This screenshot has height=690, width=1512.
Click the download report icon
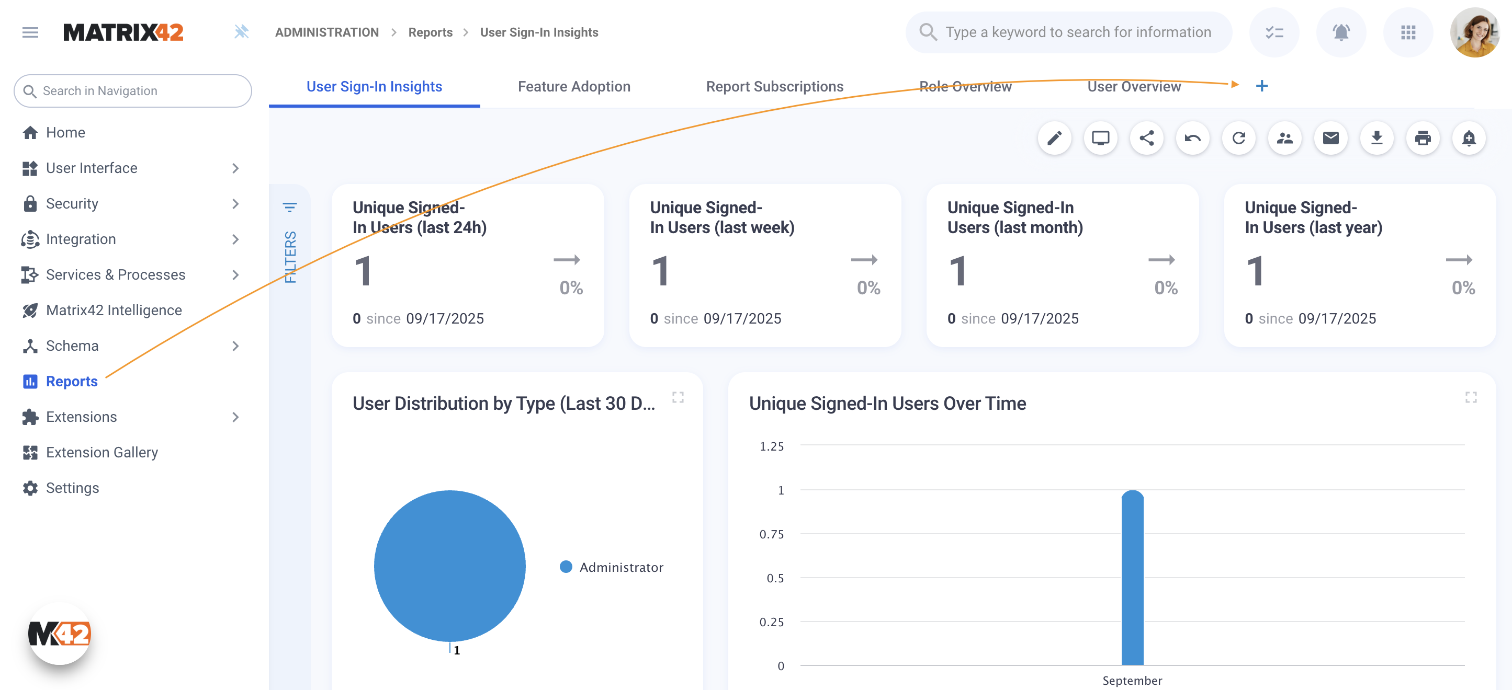1376,138
